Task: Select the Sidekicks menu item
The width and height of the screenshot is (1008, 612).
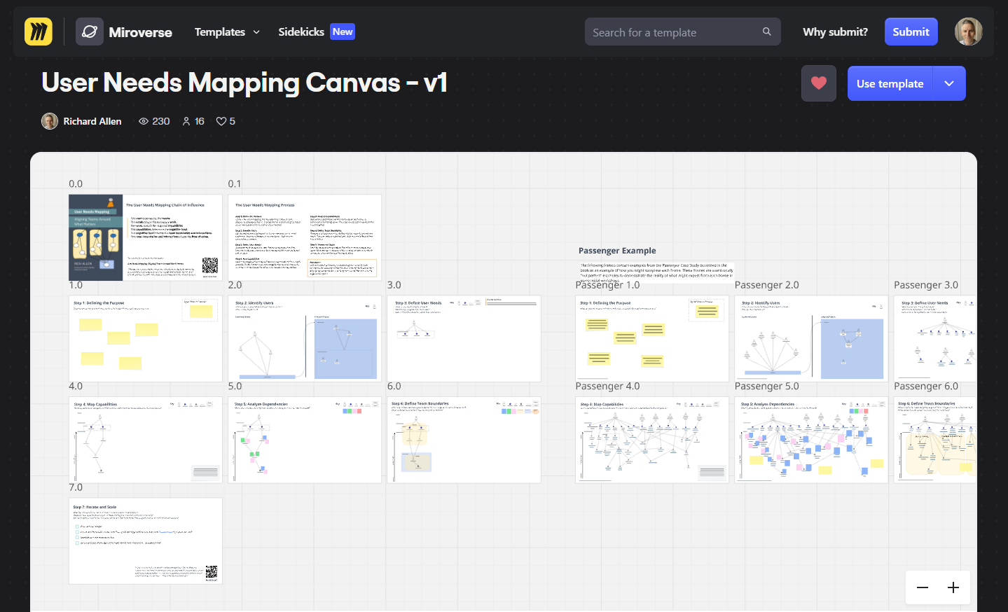Action: coord(300,32)
